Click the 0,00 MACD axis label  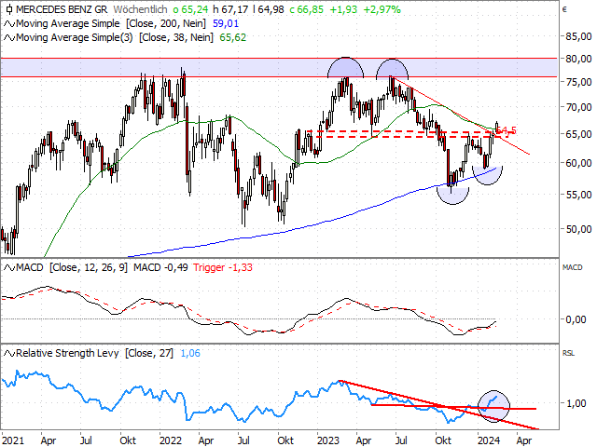click(576, 319)
